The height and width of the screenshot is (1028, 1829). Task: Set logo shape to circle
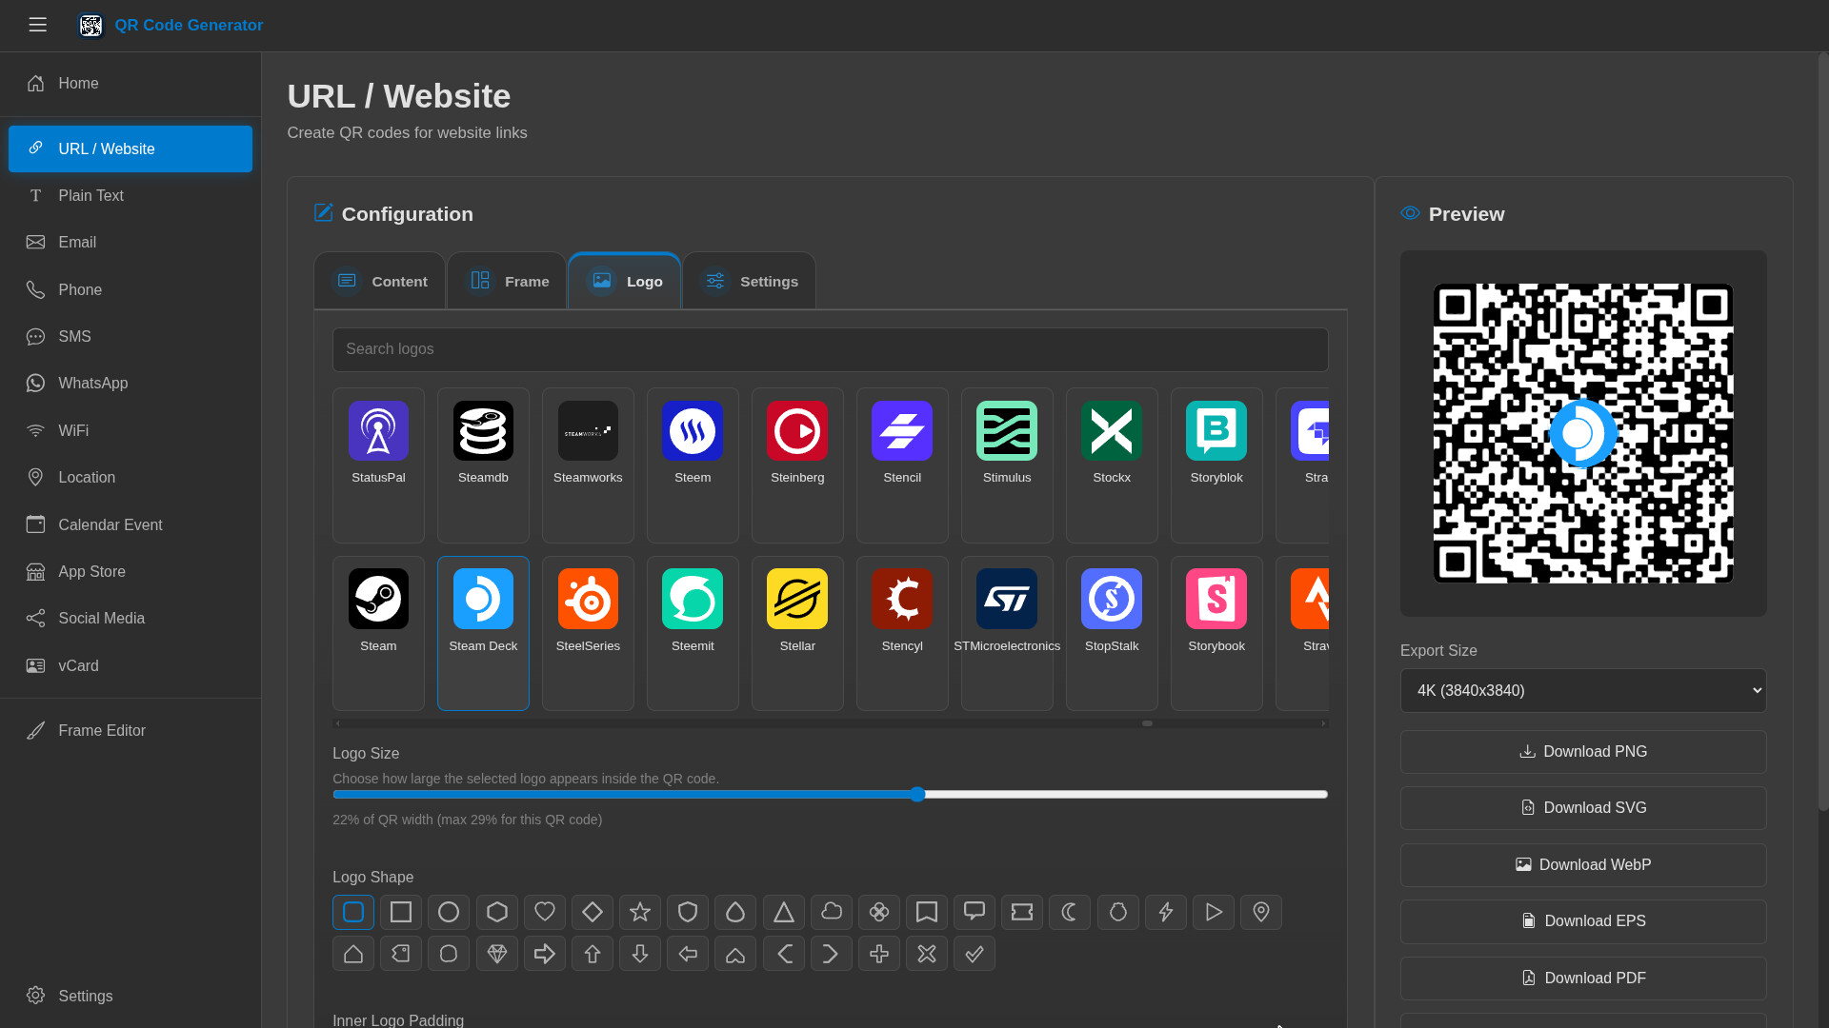pyautogui.click(x=449, y=912)
